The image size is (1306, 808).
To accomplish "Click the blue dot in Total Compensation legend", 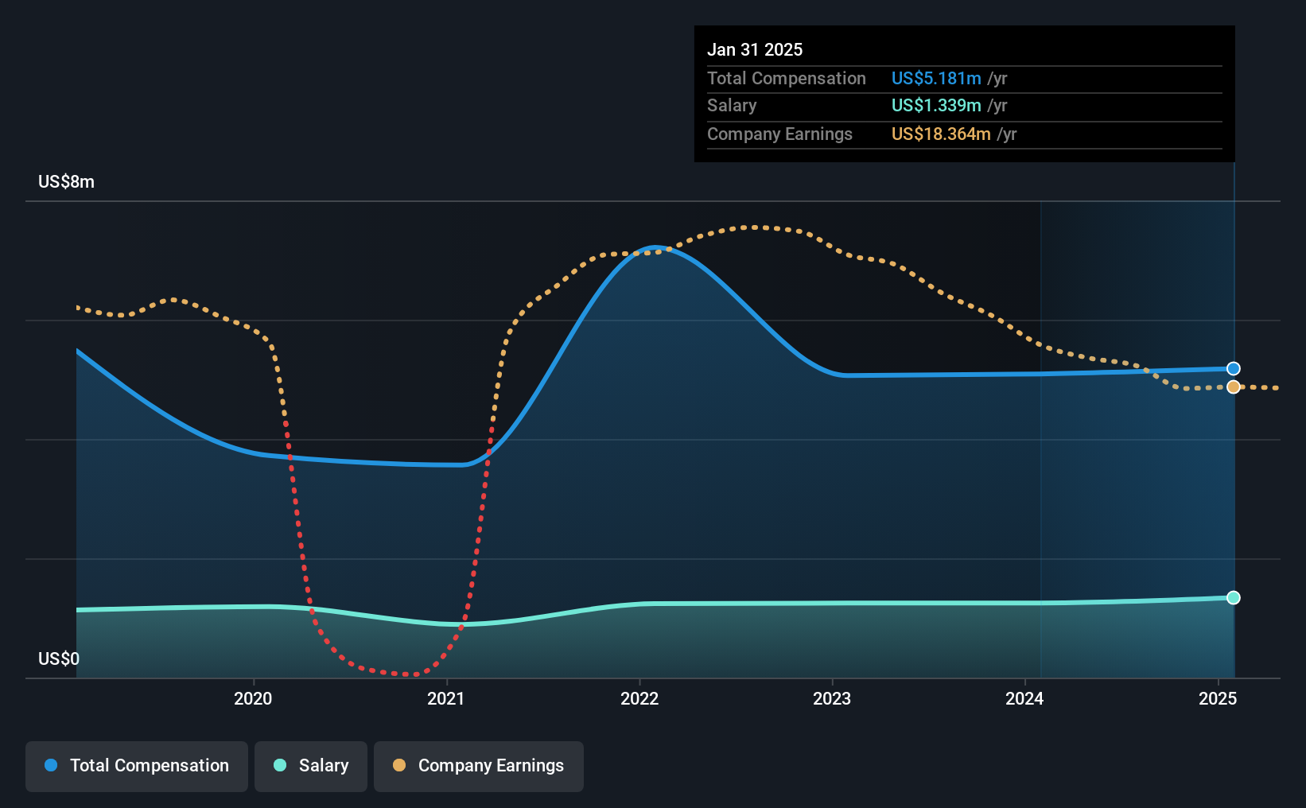I will [51, 765].
